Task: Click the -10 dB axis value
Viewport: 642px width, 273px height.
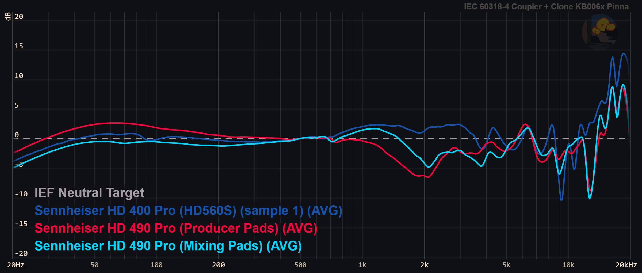Action: [21, 194]
